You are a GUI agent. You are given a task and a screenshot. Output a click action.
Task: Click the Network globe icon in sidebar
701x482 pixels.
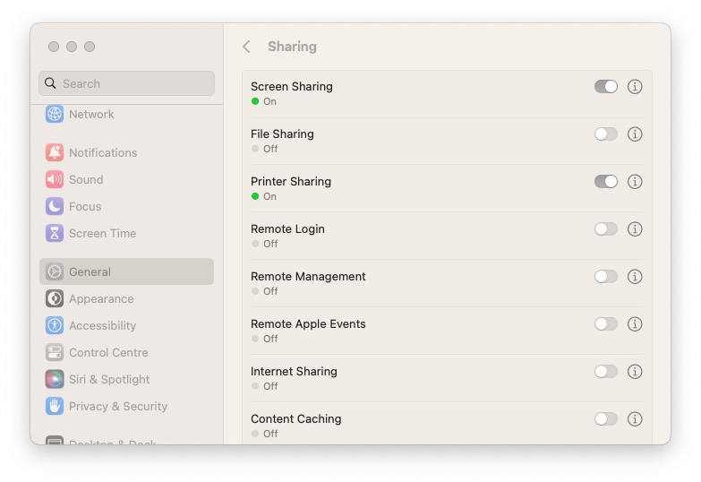[x=55, y=114]
